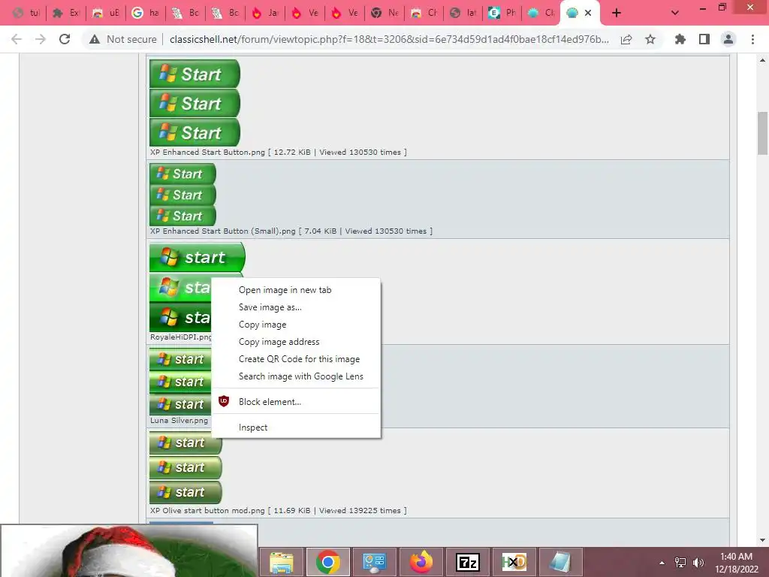The image size is (769, 577).
Task: Open Control Panel taskbar icon
Action: coord(375,562)
